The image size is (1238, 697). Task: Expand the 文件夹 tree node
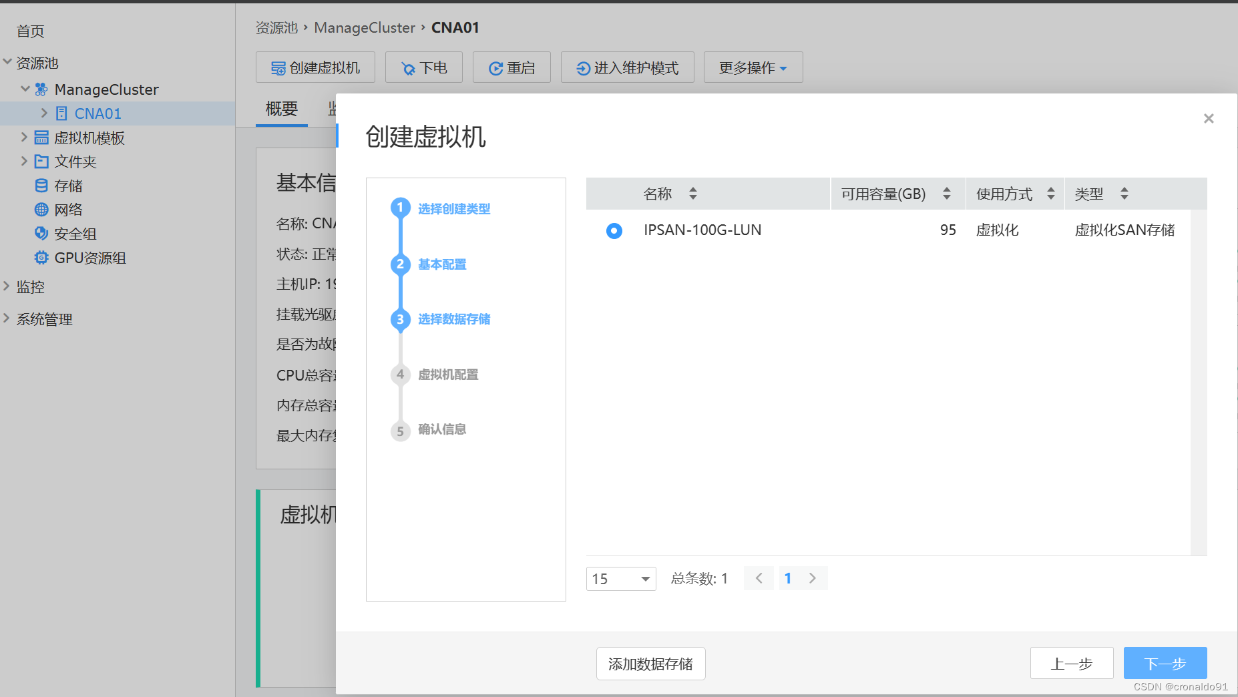(24, 162)
